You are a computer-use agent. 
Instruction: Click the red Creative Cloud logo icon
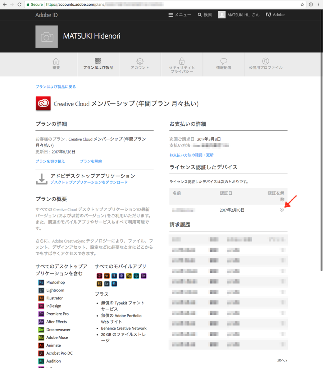(x=43, y=103)
